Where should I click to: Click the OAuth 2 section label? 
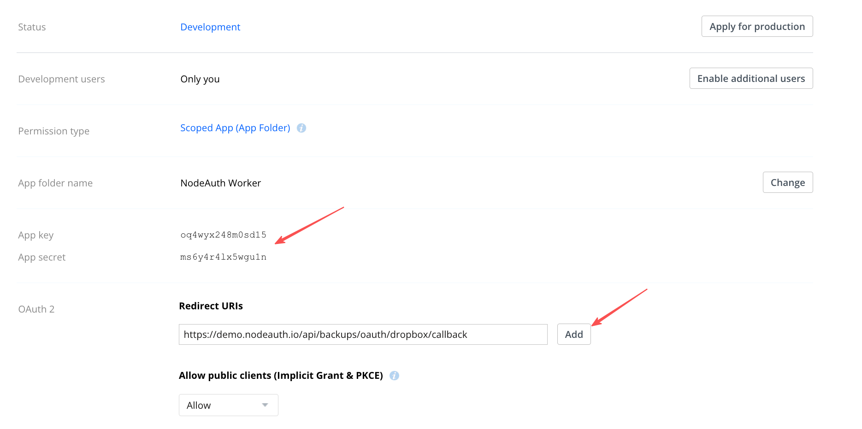coord(36,309)
